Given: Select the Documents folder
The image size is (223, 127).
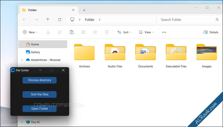Looking at the screenshot, I should 146,56.
